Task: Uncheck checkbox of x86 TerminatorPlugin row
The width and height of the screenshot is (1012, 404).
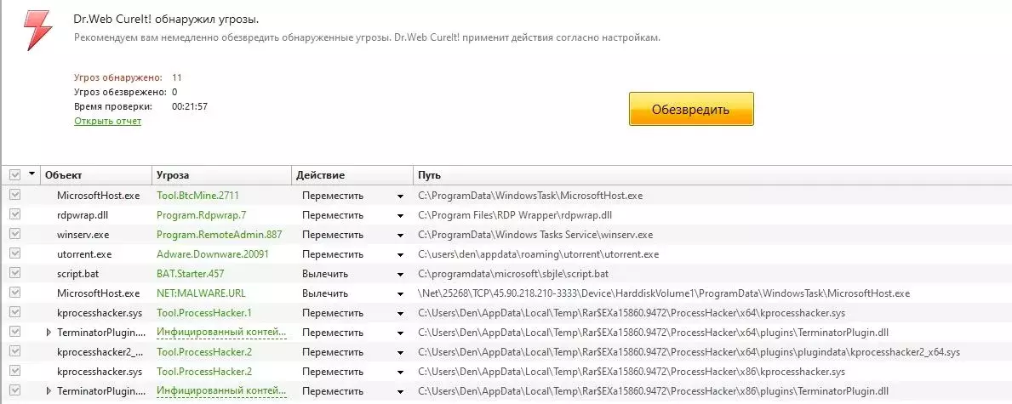Action: 14,390
